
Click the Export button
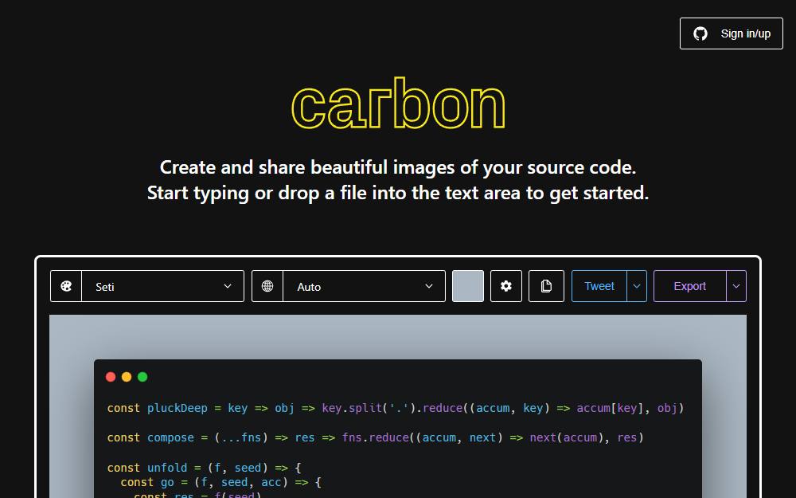tap(690, 286)
